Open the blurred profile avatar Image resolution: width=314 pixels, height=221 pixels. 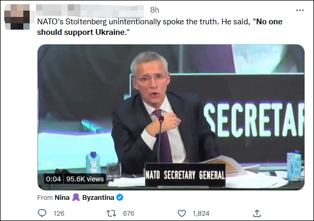tap(17, 17)
